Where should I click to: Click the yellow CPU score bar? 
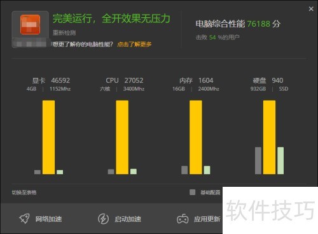[122, 137]
